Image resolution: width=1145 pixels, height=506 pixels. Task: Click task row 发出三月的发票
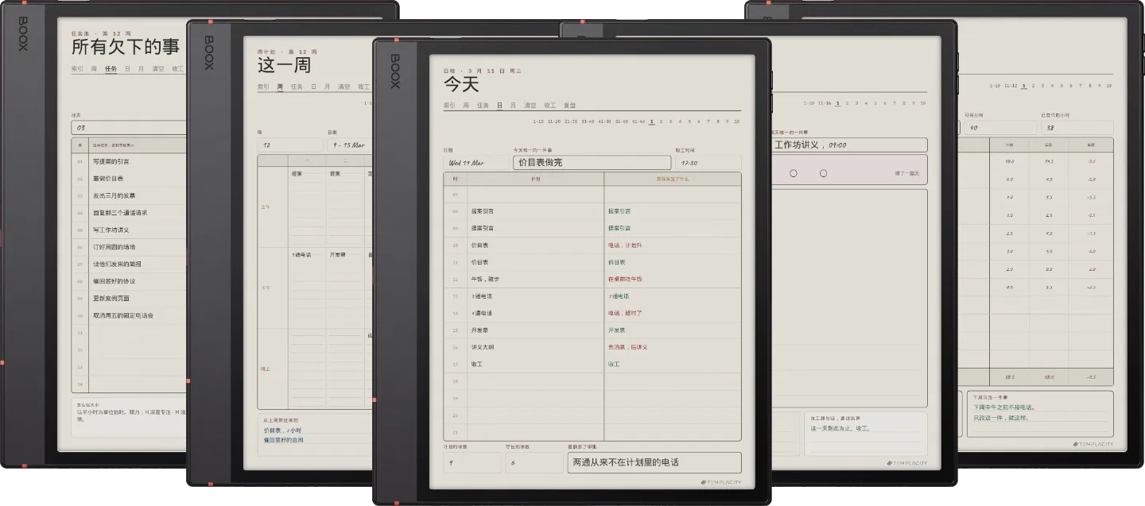[128, 195]
